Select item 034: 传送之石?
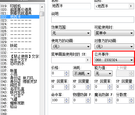Viewport: 135px width, 115px height. pos(20,60)
